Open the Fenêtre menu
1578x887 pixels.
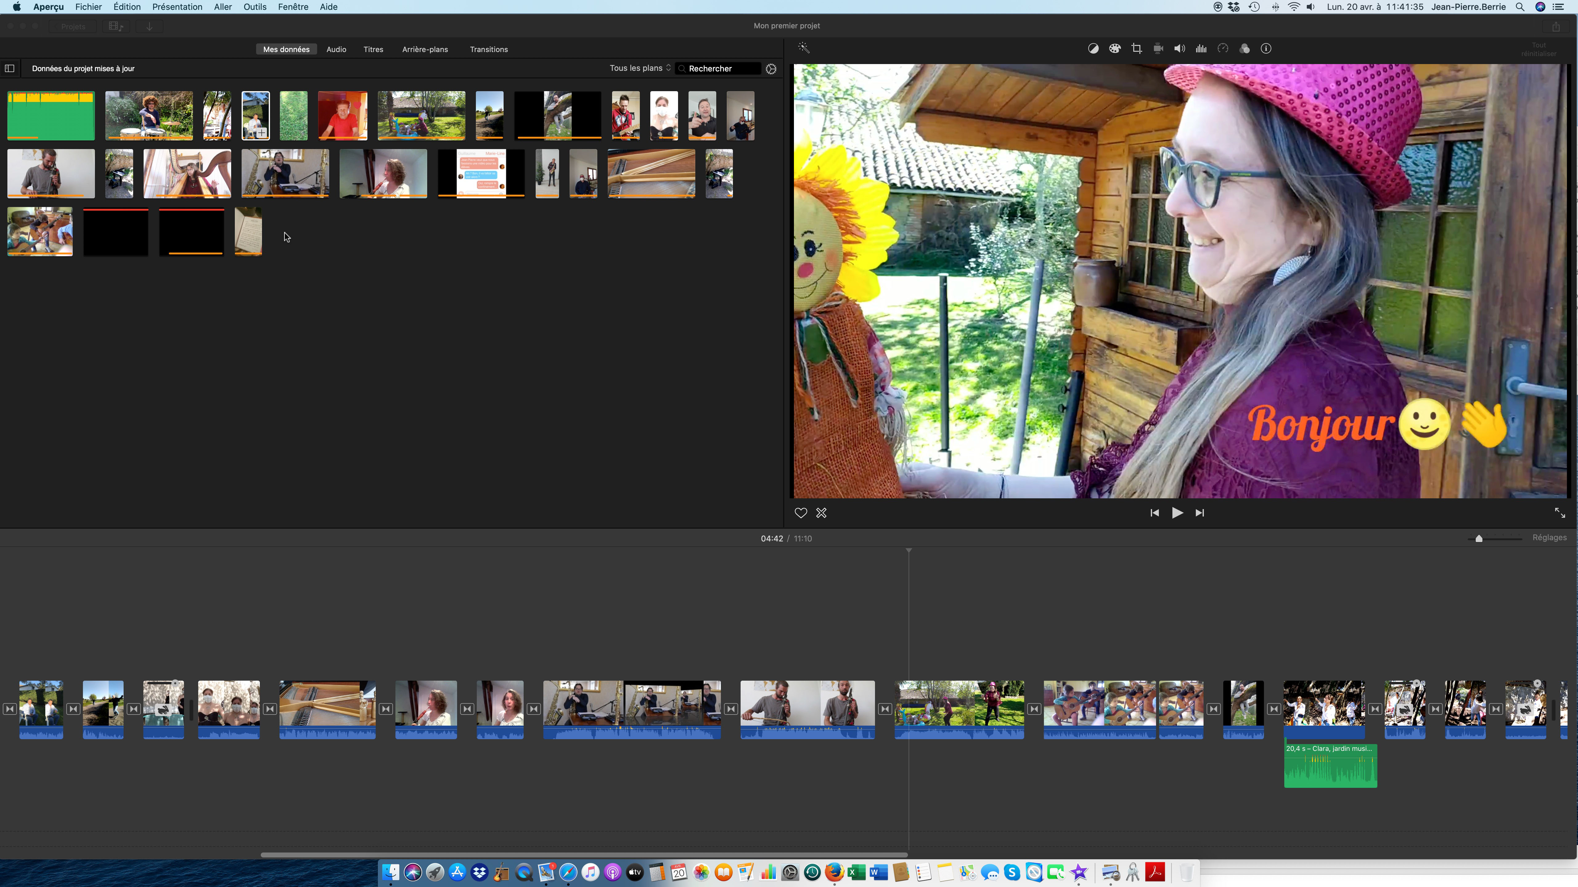pyautogui.click(x=293, y=7)
